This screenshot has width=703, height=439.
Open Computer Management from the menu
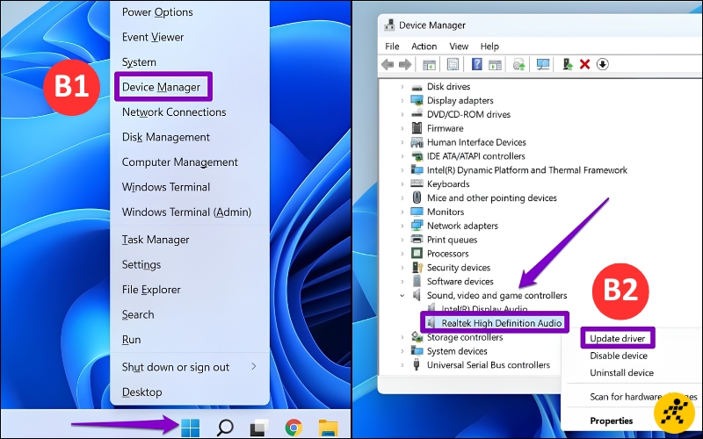(x=180, y=162)
